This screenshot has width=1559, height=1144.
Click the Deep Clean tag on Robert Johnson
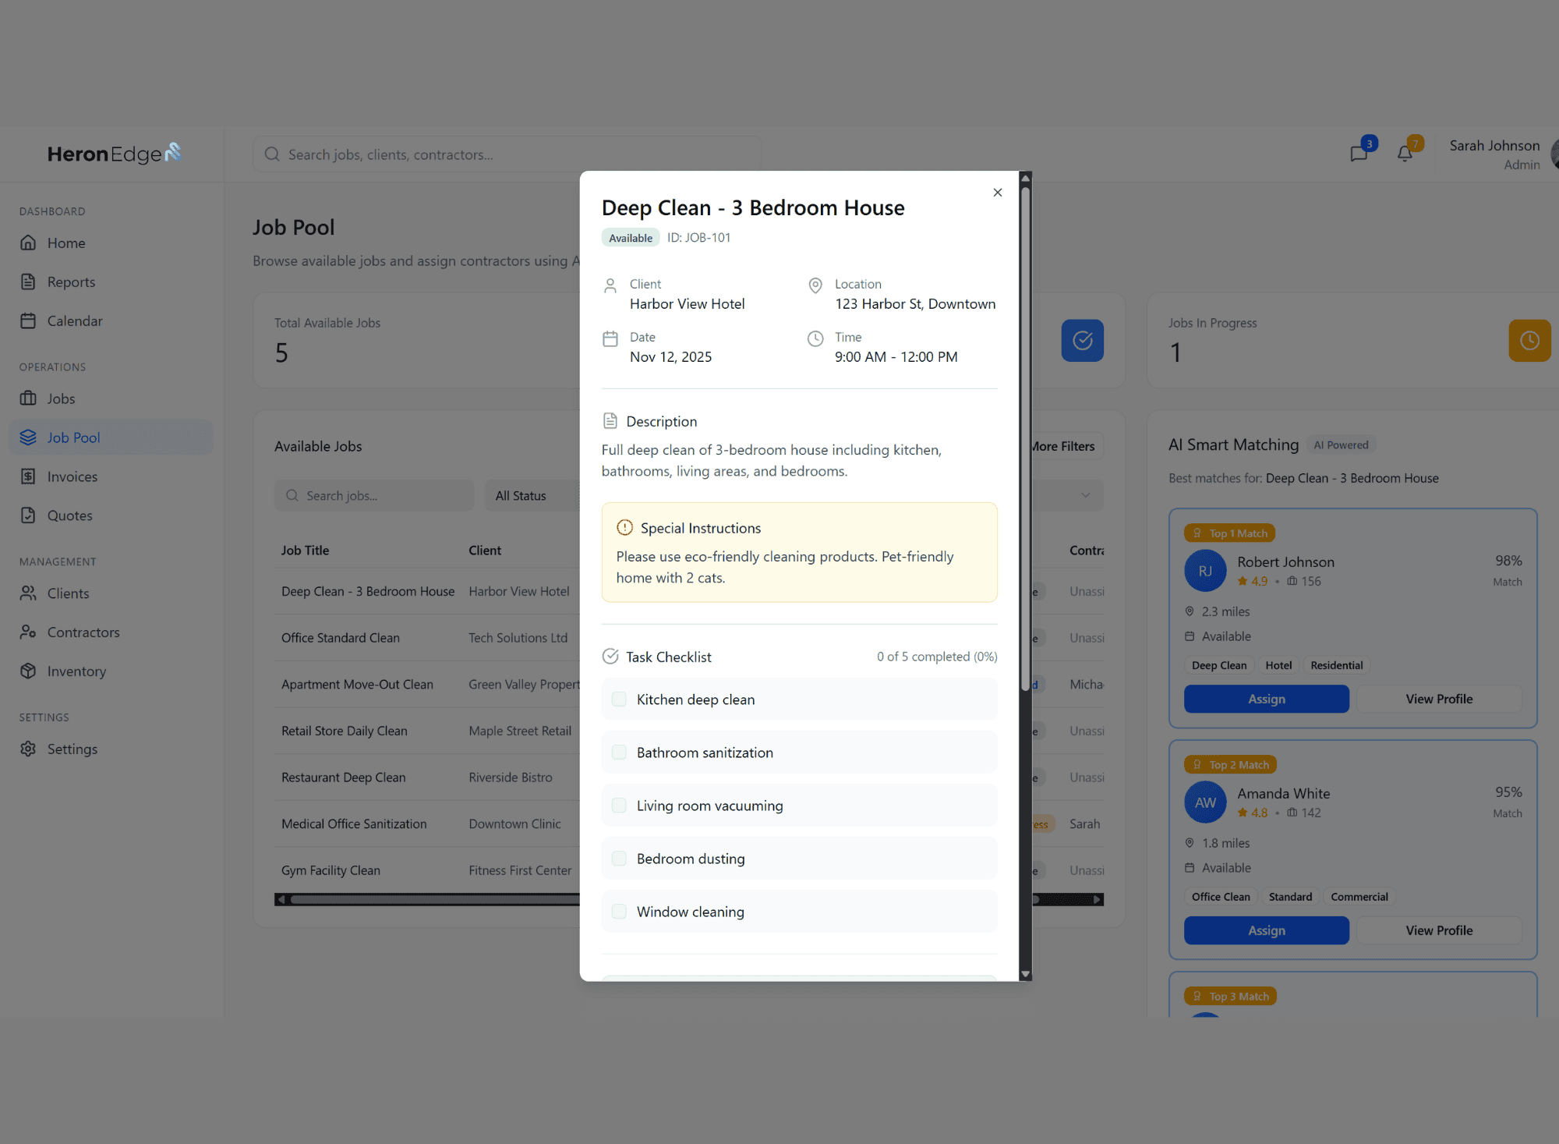[1219, 665]
